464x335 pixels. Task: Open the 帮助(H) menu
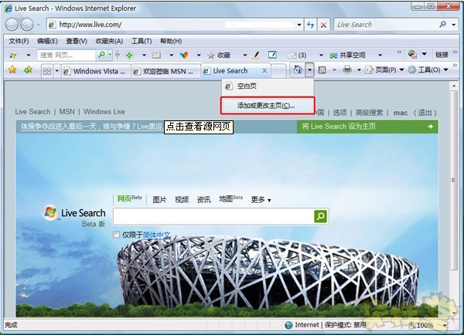171,41
